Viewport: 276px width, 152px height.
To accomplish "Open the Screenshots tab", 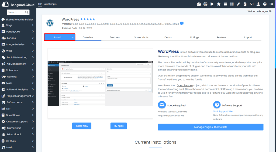I will pos(141,37).
